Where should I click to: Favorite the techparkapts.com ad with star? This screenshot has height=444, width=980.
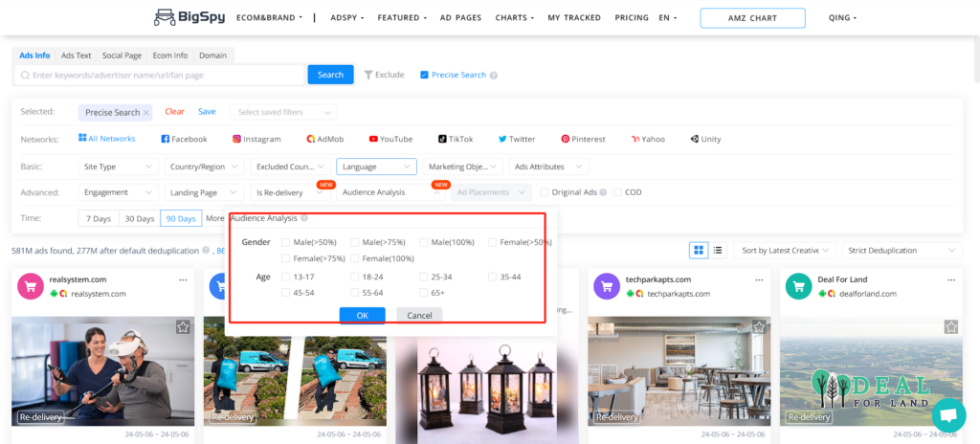[x=759, y=327]
